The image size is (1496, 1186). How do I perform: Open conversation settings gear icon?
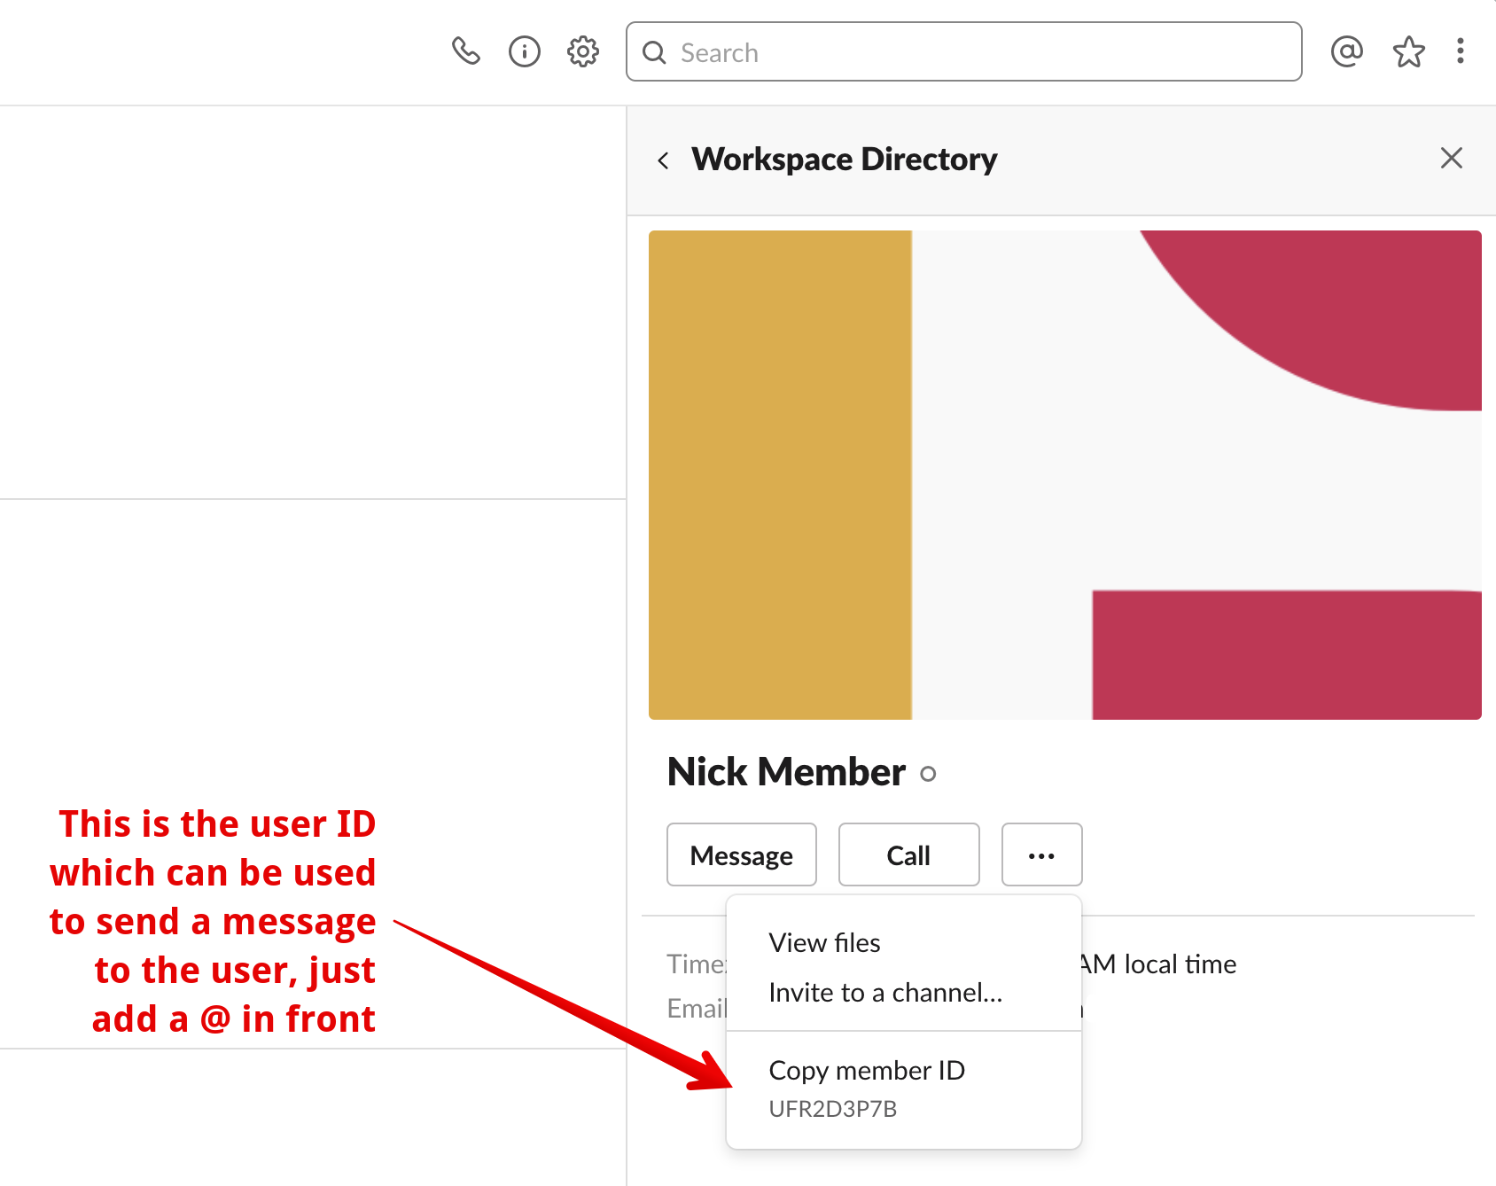click(x=582, y=51)
